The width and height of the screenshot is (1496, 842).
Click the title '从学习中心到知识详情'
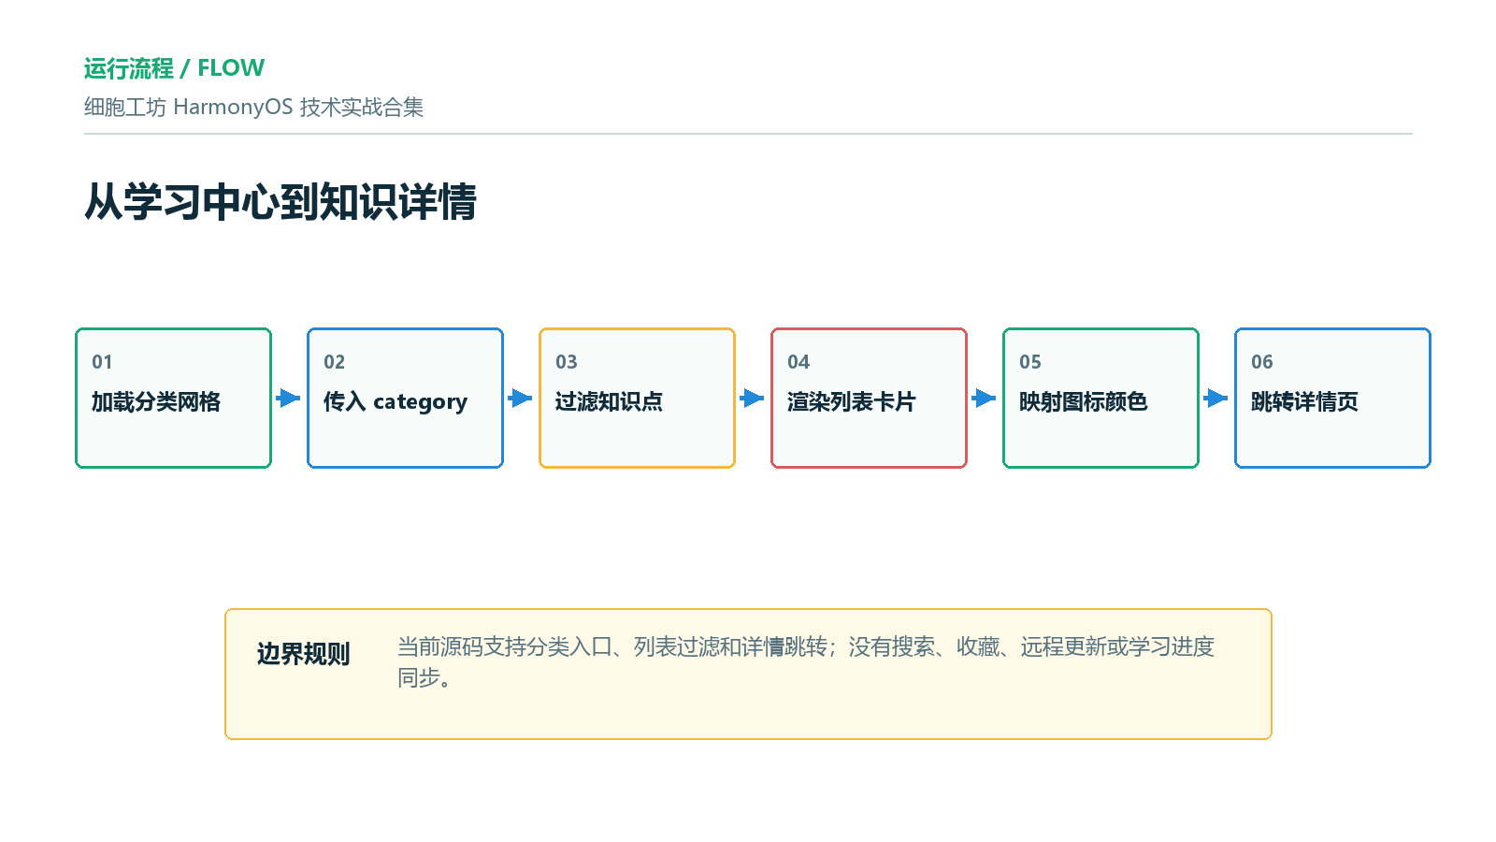tap(280, 202)
